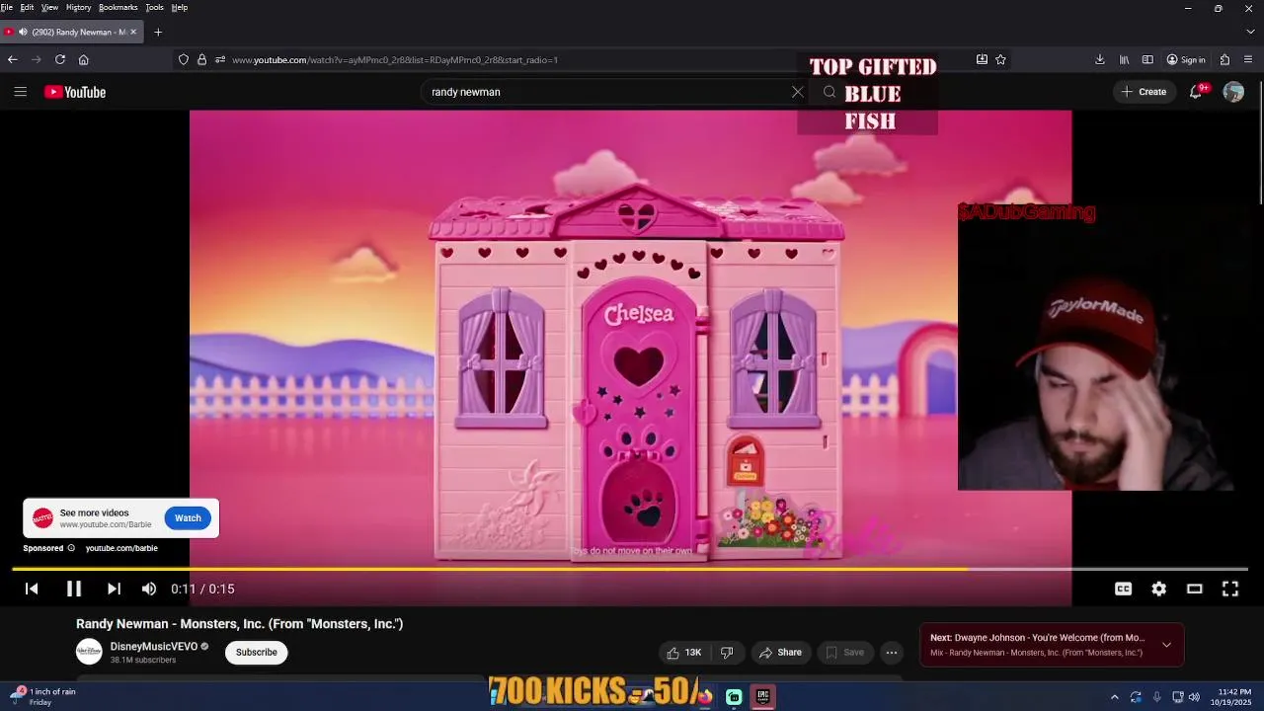Viewport: 1264px width, 711px height.
Task: Open the Firefox home page icon
Action: pos(84,59)
